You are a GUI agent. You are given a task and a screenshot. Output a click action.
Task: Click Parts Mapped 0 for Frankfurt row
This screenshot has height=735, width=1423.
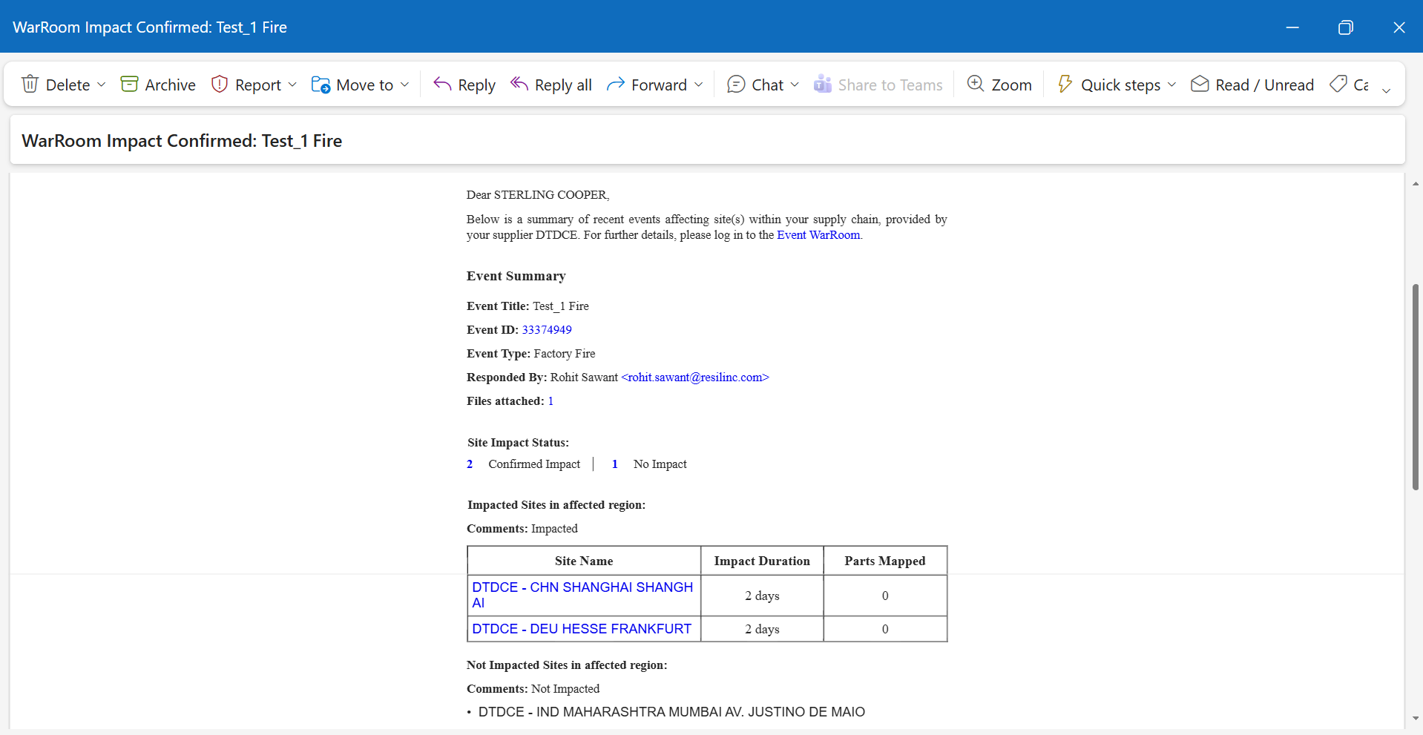(885, 629)
